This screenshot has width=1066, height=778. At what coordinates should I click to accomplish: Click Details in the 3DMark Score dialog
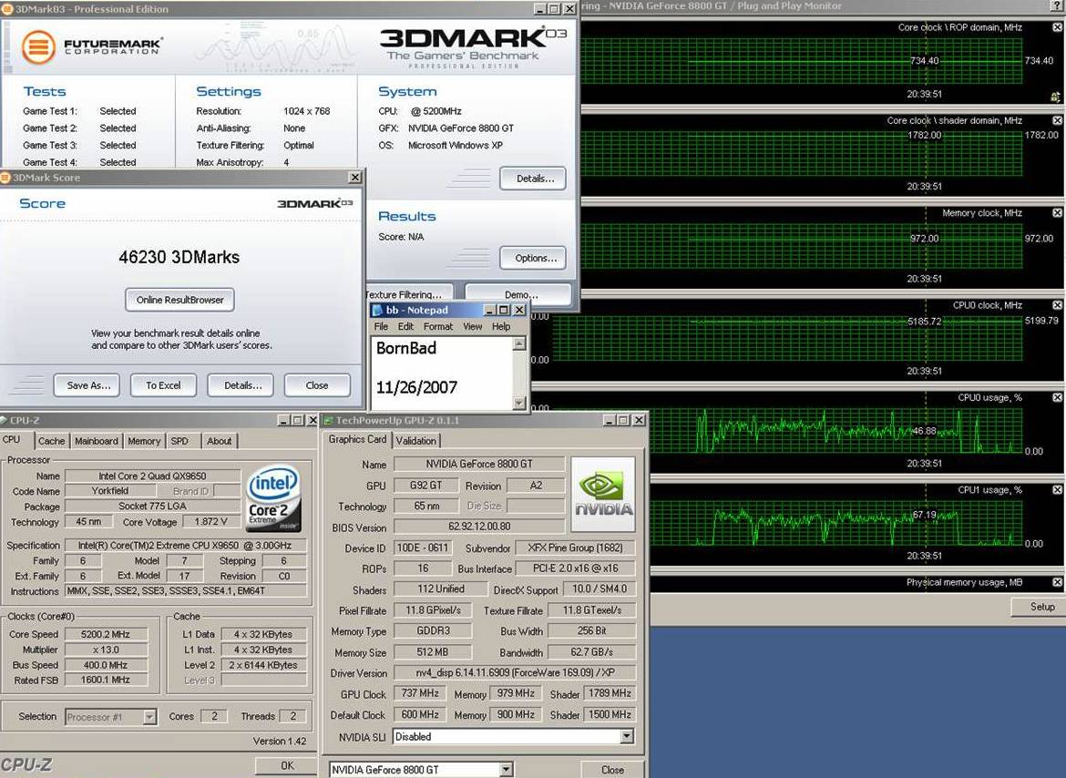coord(241,385)
